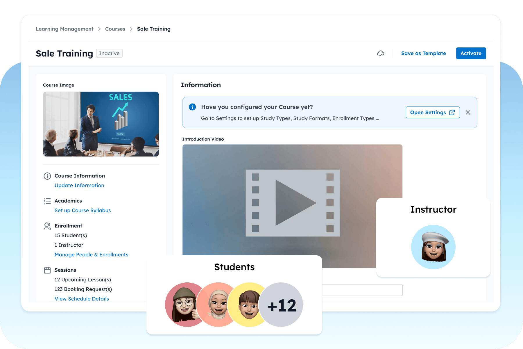
Task: Click the Enrollment people icon
Action: coord(47,226)
